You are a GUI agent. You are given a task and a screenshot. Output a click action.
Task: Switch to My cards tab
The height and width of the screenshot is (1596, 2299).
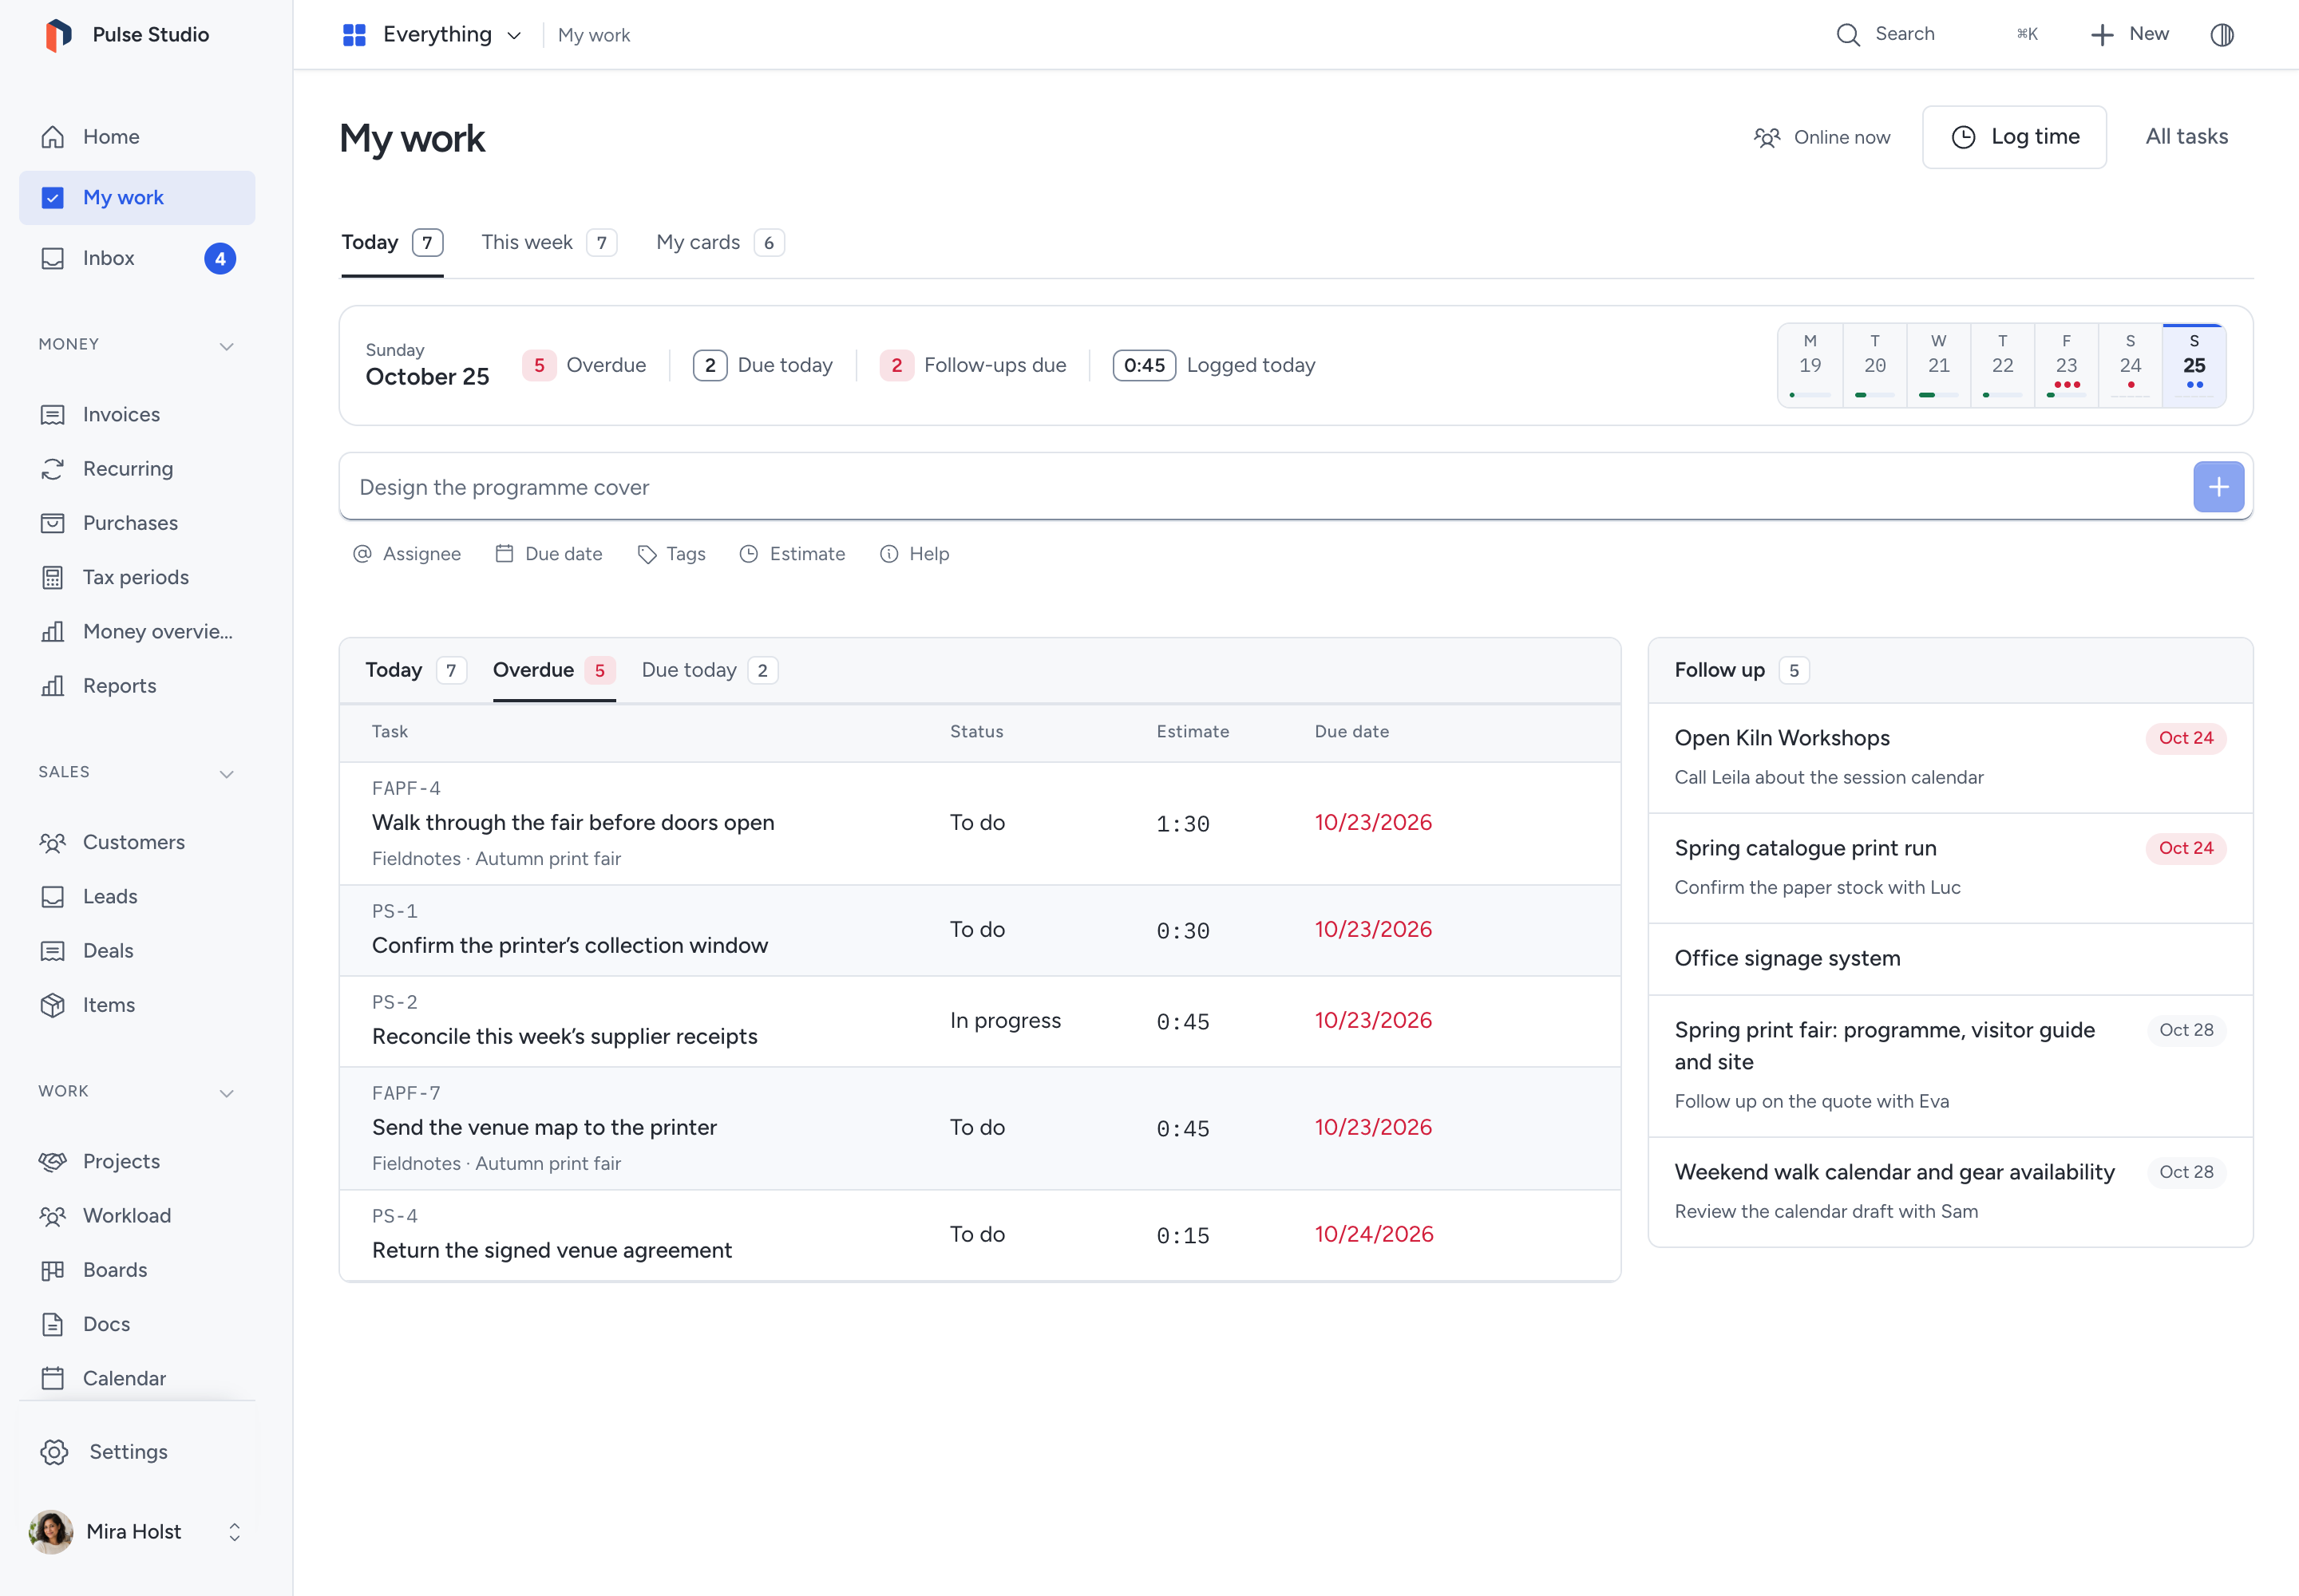coord(720,243)
